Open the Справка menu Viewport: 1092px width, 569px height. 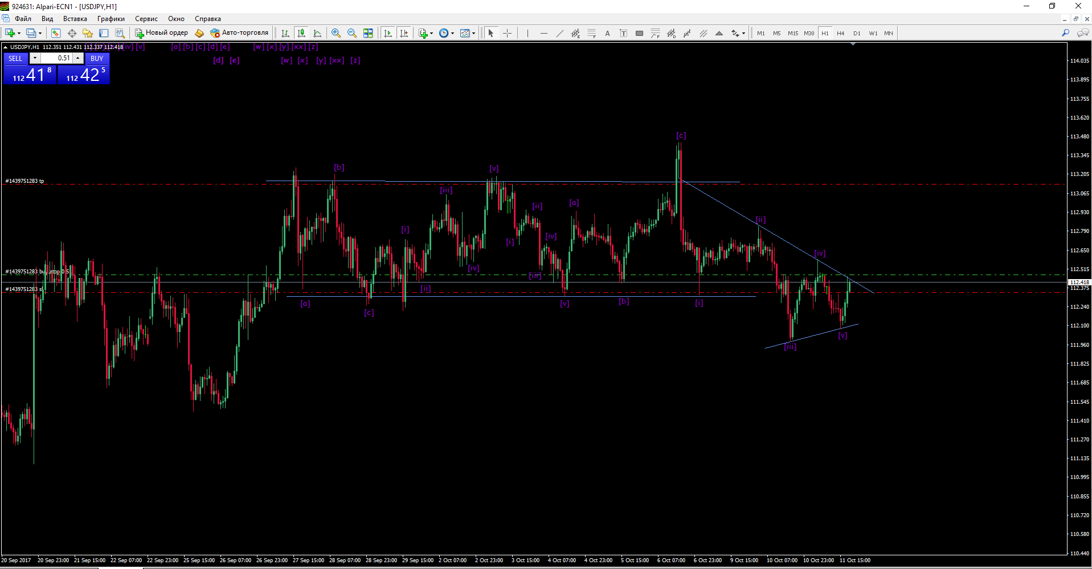[x=208, y=19]
